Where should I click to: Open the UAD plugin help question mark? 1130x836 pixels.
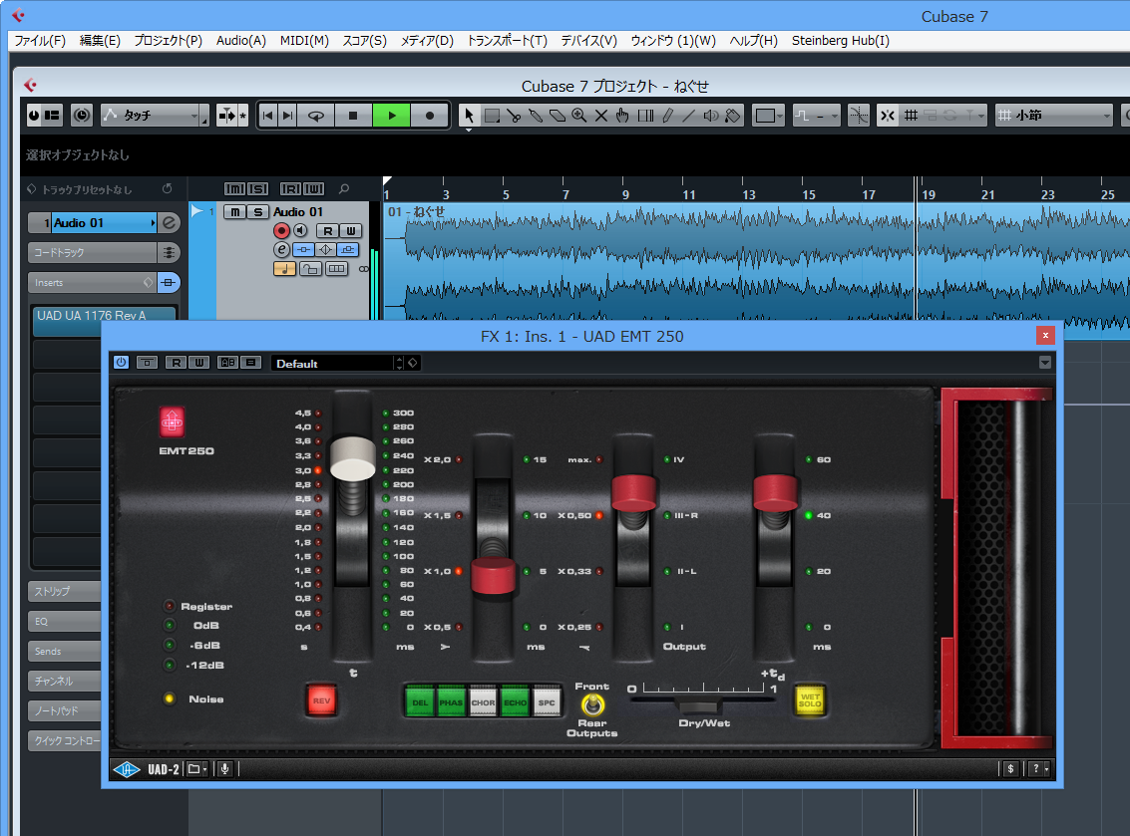pos(1038,769)
